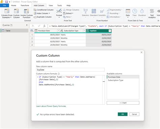Open the Format text menu
Image resolution: width=160 pixels, height=129 pixels.
click(59, 13)
